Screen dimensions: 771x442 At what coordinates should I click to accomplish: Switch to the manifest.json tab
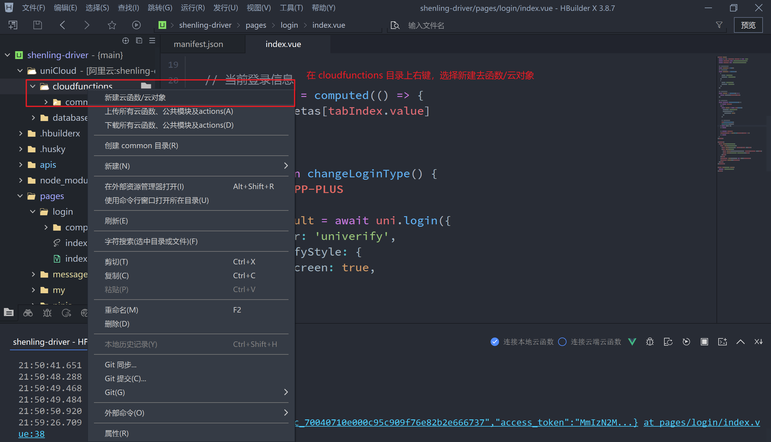click(x=198, y=44)
